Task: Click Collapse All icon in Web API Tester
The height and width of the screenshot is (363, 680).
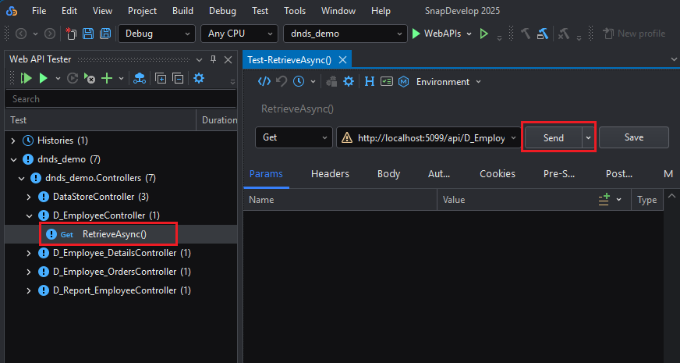Action: point(178,78)
